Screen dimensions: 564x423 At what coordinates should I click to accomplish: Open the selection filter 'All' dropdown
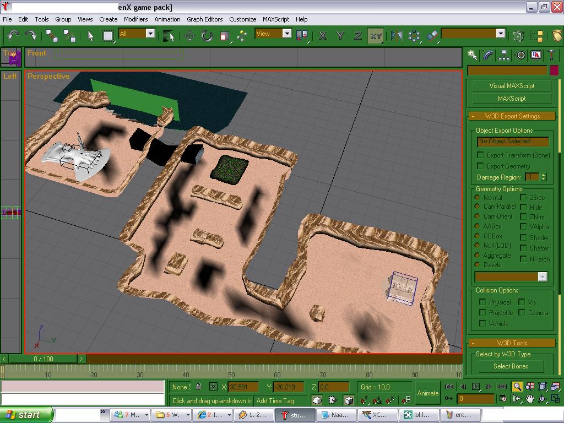(x=150, y=34)
